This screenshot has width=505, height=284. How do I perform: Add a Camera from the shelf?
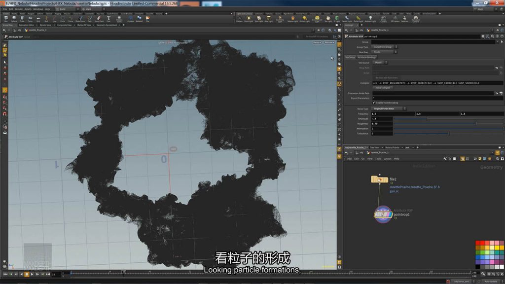pyautogui.click(x=239, y=19)
